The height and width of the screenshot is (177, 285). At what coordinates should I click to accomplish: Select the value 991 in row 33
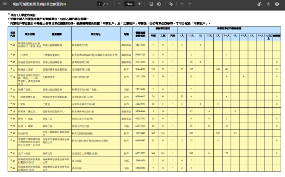(x=191, y=133)
